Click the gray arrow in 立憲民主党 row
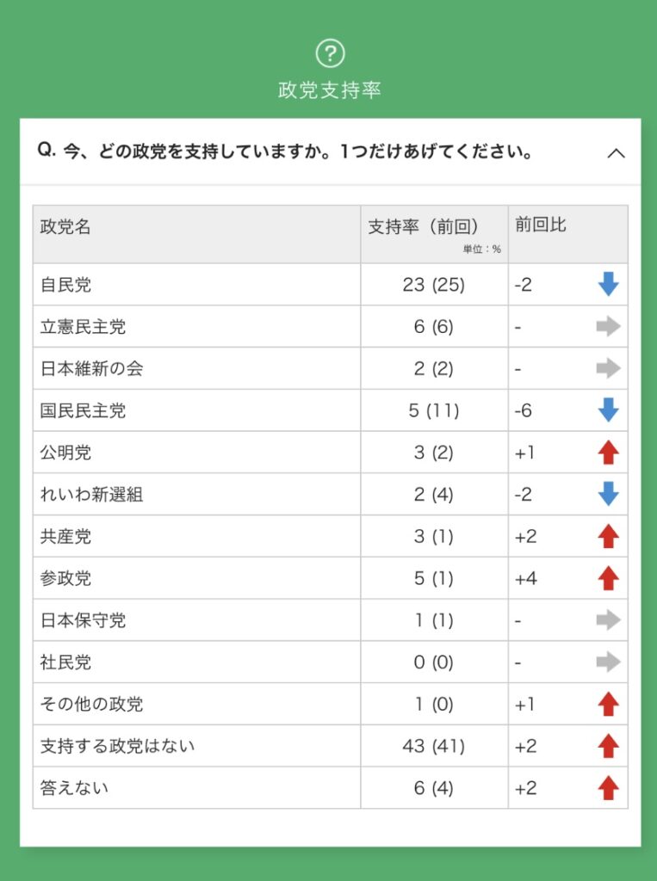Image resolution: width=657 pixels, height=881 pixels. pos(609,327)
